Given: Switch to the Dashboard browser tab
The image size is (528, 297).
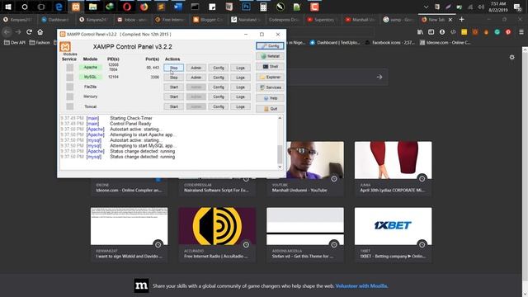Looking at the screenshot, I should 56,20.
